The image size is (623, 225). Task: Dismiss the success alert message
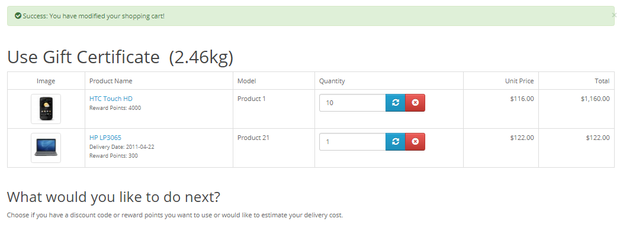pyautogui.click(x=614, y=15)
